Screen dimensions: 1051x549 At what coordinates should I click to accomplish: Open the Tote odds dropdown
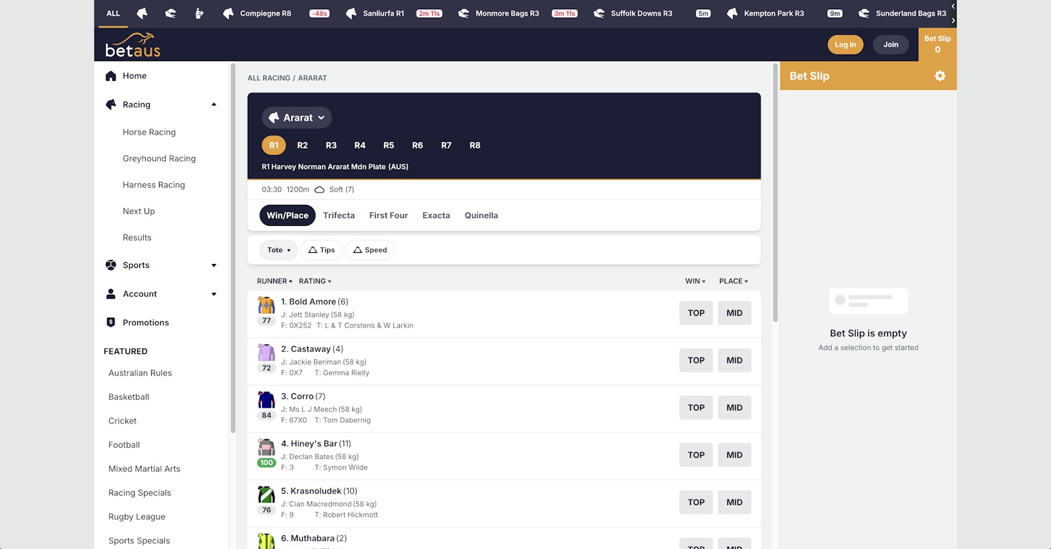coord(279,250)
